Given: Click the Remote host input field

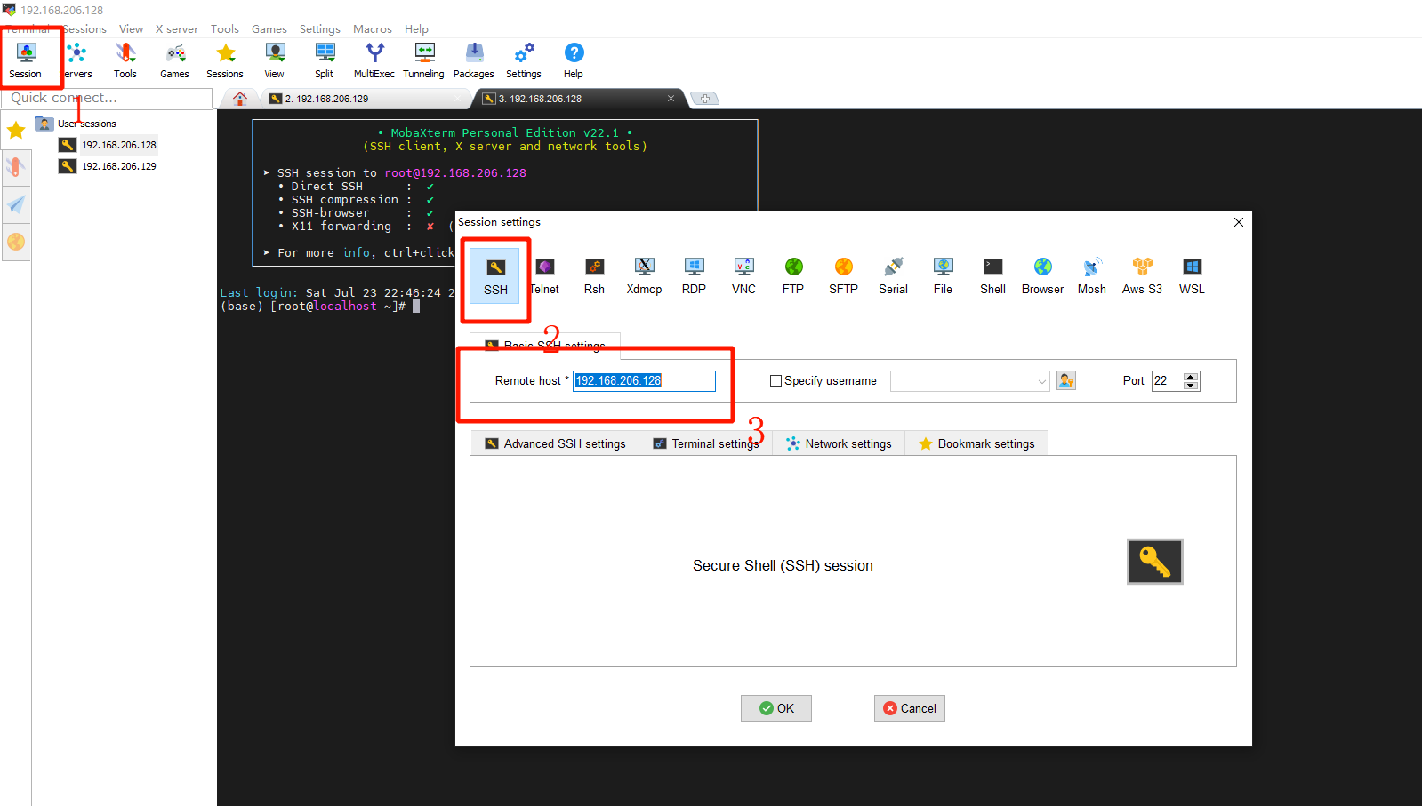Looking at the screenshot, I should pos(644,381).
